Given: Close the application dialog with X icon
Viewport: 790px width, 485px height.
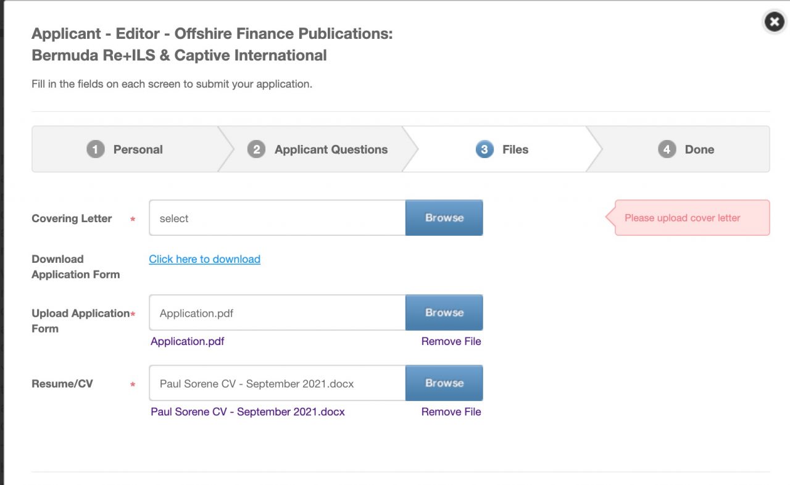Looking at the screenshot, I should [x=775, y=22].
